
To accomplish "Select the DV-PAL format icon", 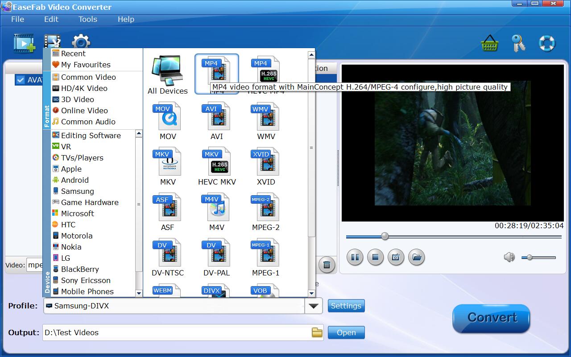I will pyautogui.click(x=217, y=258).
